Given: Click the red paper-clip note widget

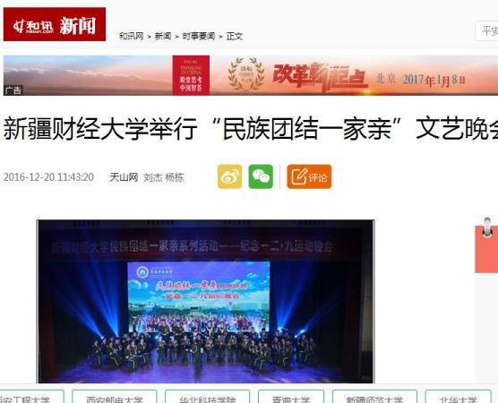Looking at the screenshot, I should [486, 245].
